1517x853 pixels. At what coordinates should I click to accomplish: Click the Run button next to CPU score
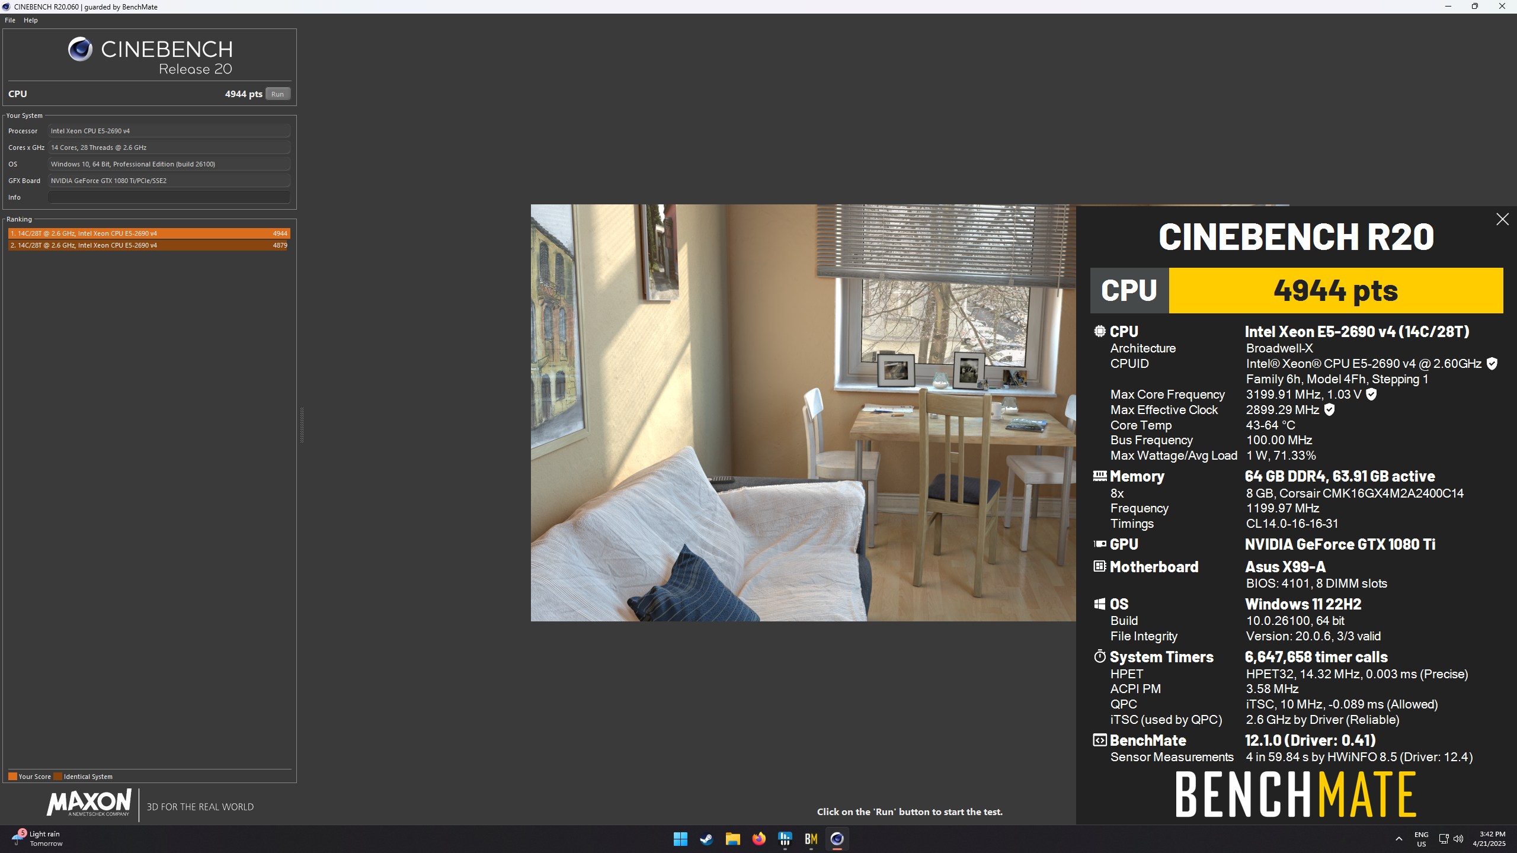click(x=277, y=94)
